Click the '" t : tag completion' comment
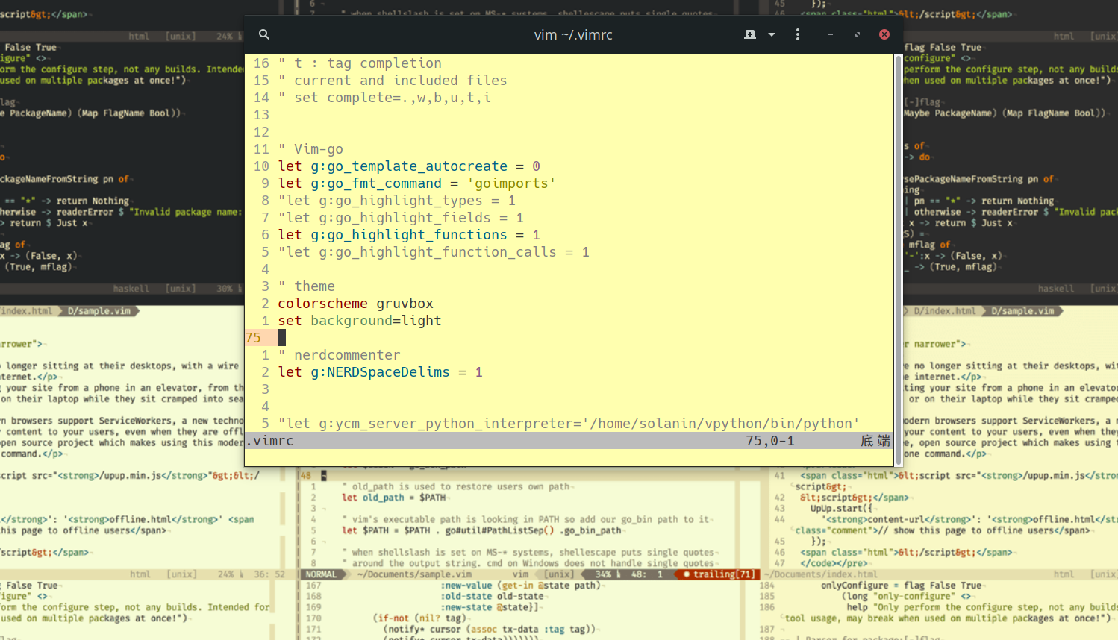 point(360,63)
